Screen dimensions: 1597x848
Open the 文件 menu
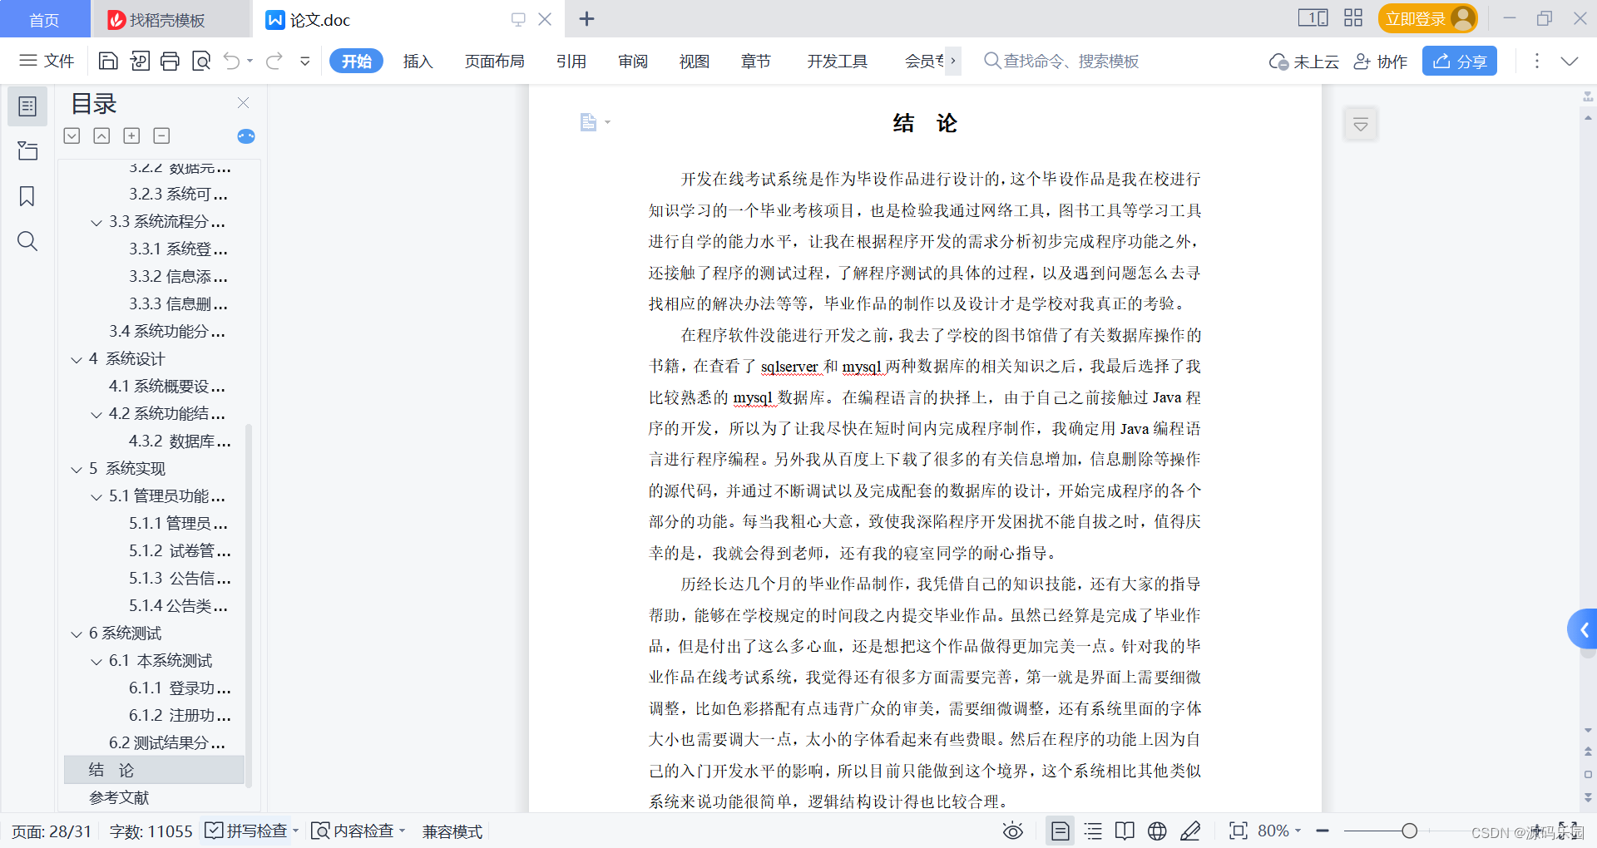coord(47,61)
